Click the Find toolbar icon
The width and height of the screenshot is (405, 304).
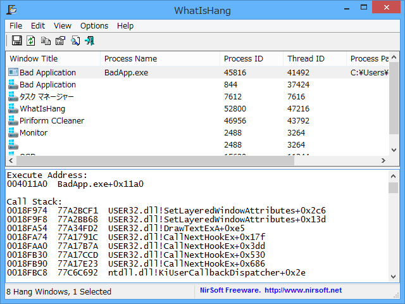pos(75,41)
